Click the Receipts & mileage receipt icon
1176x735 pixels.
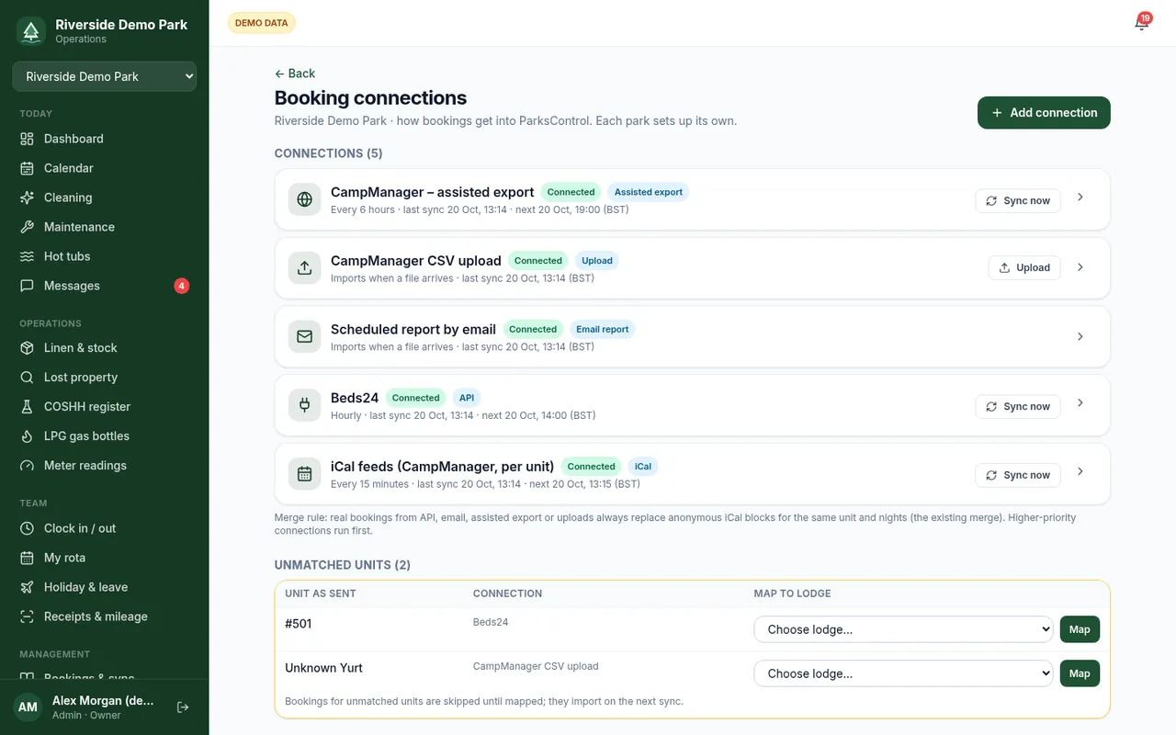[x=27, y=616]
